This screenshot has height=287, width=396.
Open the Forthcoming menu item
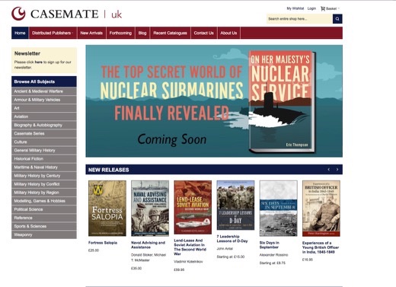coord(120,33)
